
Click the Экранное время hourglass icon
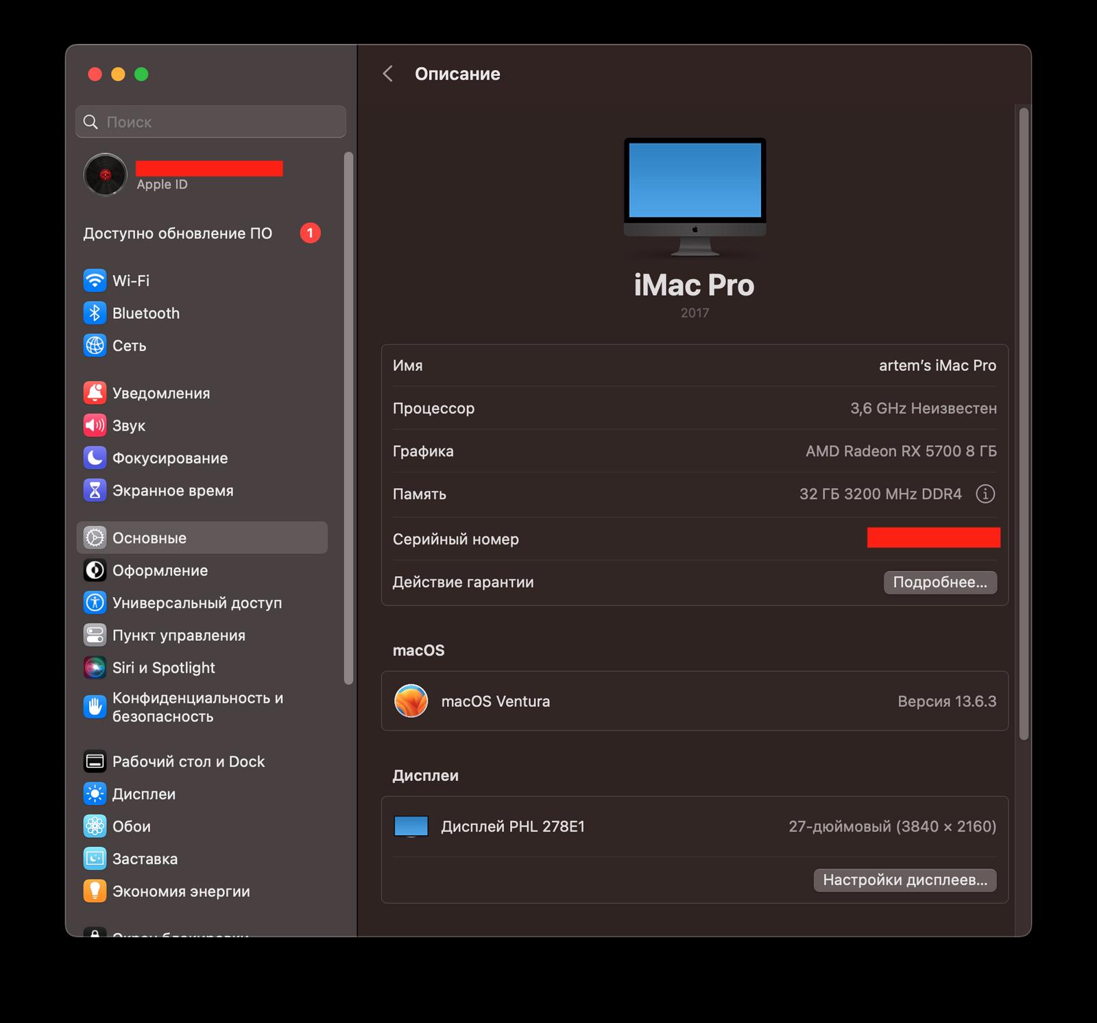pyautogui.click(x=95, y=490)
